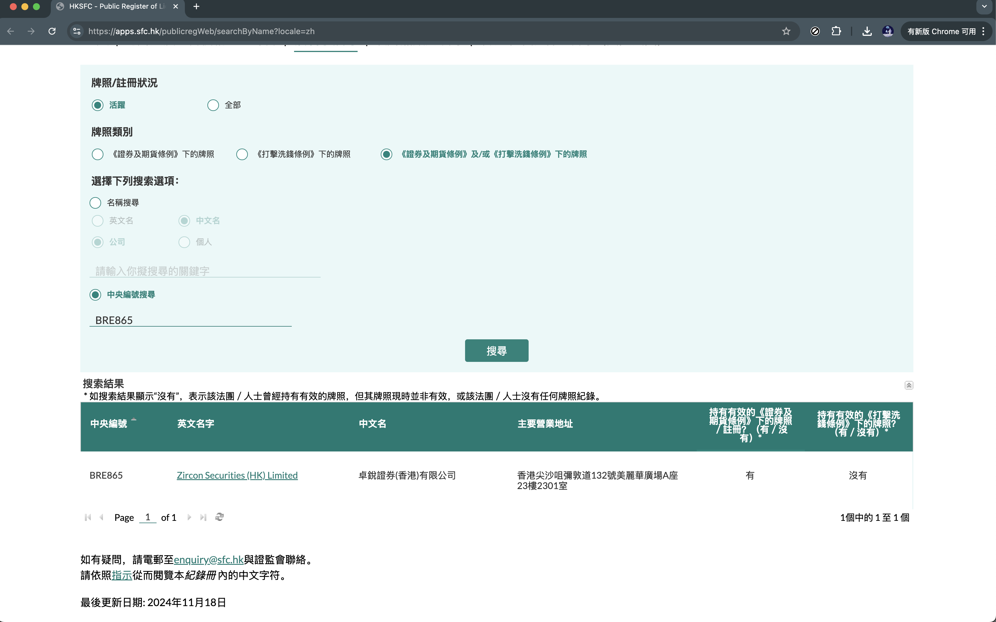Click the address cell 香港尖沙咀彌敦道132號
This screenshot has width=996, height=622.
pyautogui.click(x=597, y=480)
